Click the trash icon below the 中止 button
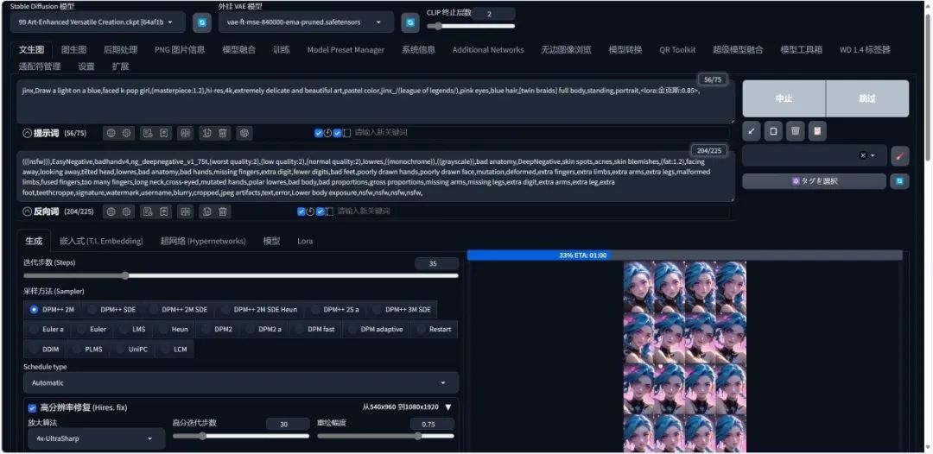The image size is (933, 454). (x=795, y=131)
